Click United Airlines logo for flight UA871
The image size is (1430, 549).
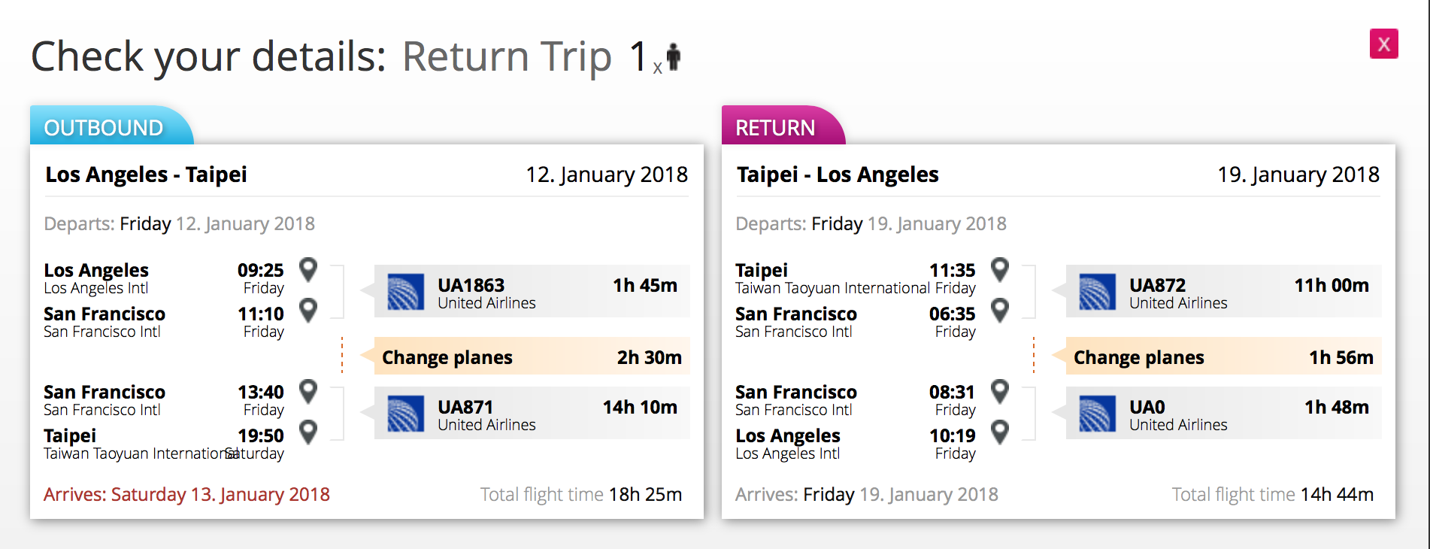[406, 414]
